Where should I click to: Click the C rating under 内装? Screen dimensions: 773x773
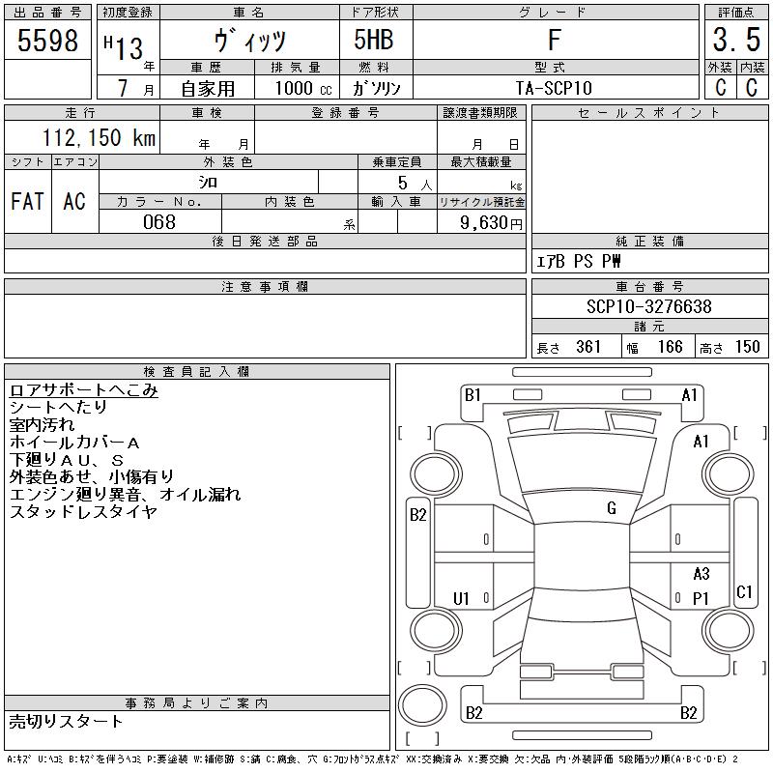click(x=752, y=88)
